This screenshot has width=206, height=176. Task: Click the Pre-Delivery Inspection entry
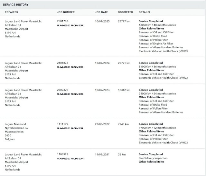tap(153, 158)
